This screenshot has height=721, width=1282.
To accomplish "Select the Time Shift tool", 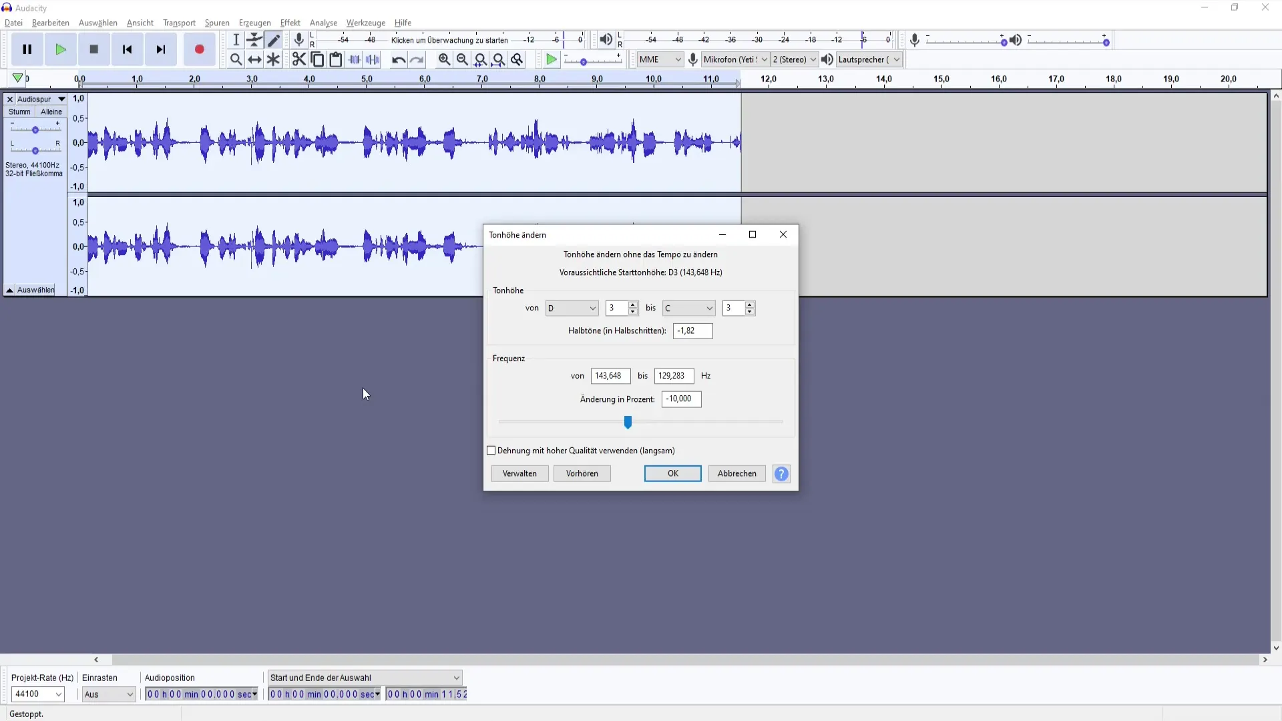I will point(254,59).
